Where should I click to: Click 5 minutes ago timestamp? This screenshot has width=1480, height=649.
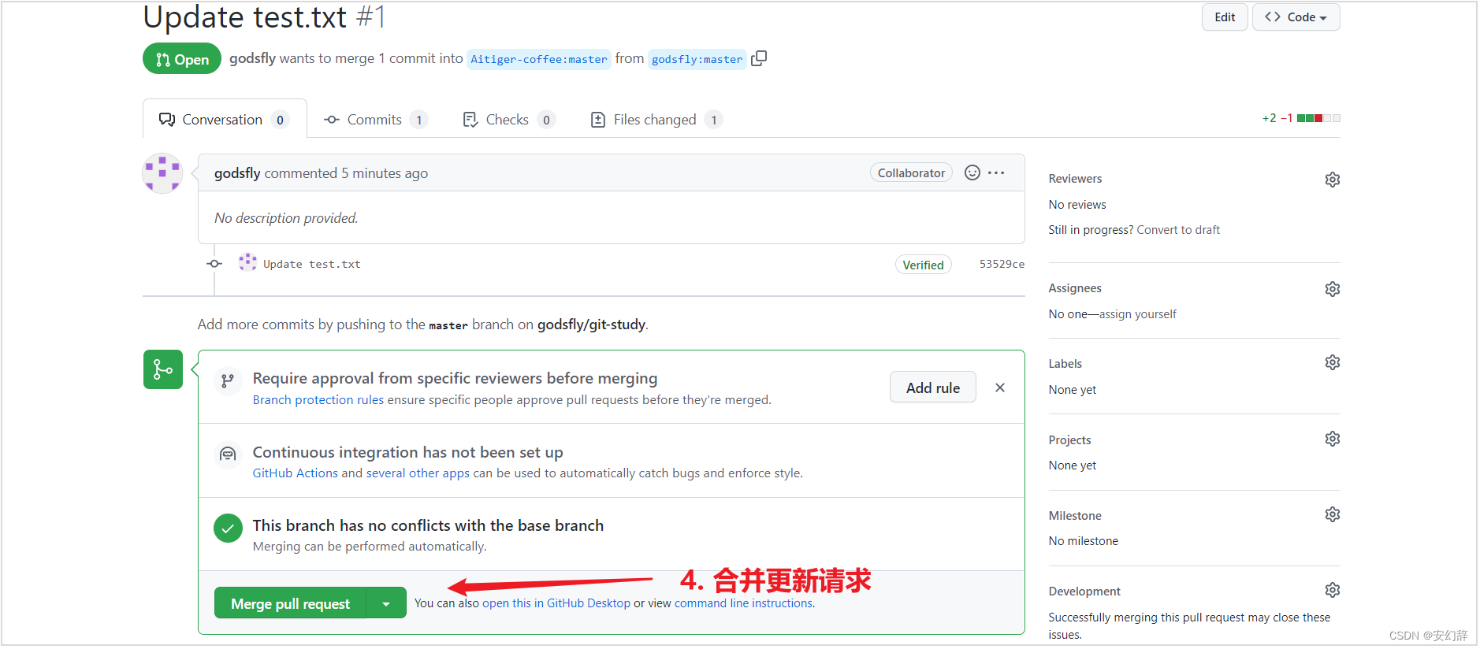coord(385,173)
